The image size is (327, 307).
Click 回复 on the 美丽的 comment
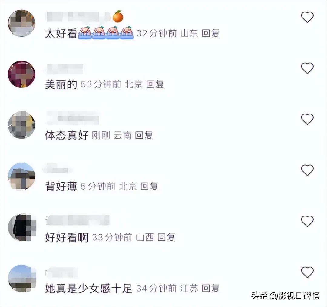[155, 84]
